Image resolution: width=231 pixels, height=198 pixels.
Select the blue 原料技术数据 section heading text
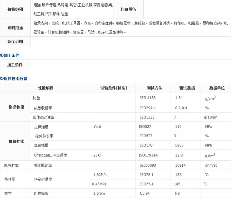tap(15, 79)
